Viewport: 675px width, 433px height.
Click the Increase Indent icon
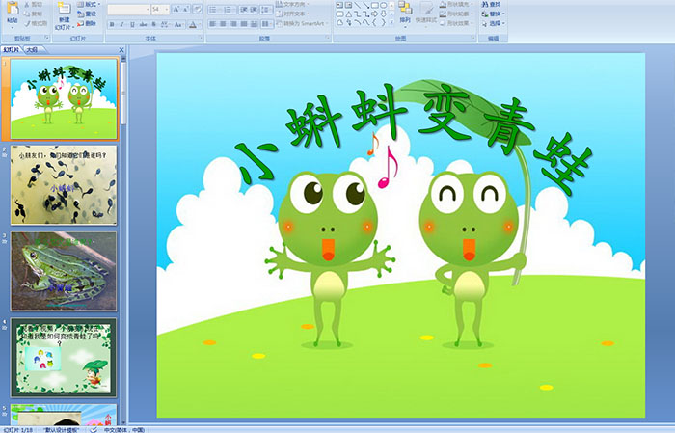[x=254, y=10]
